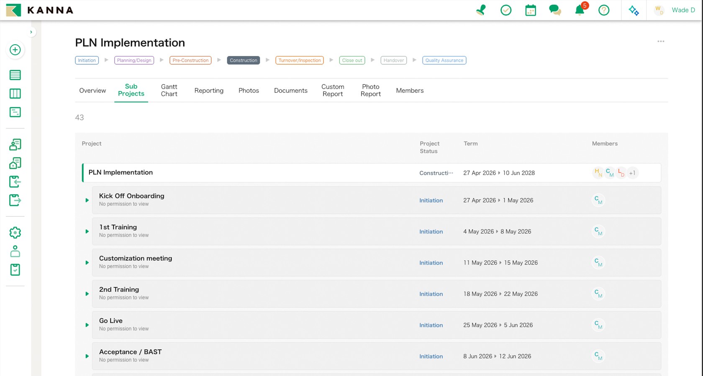Open the calendar icon in top bar
This screenshot has width=703, height=376.
(x=531, y=10)
